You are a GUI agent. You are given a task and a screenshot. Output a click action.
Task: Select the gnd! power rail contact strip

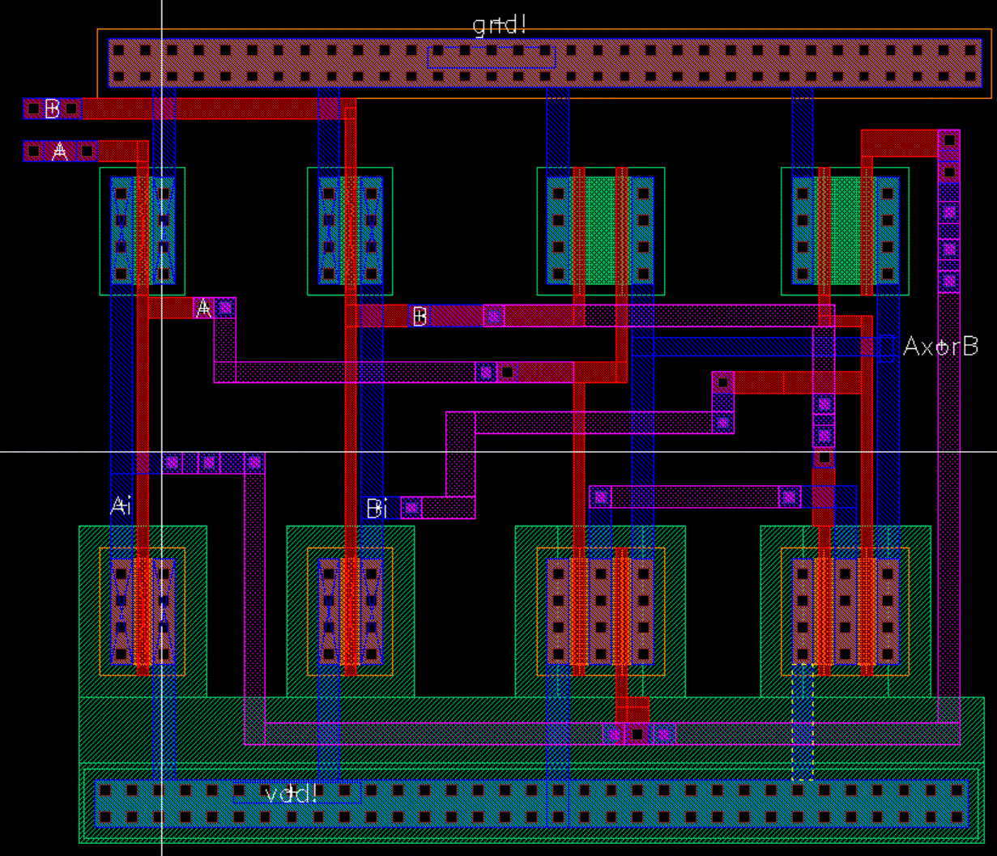545,63
